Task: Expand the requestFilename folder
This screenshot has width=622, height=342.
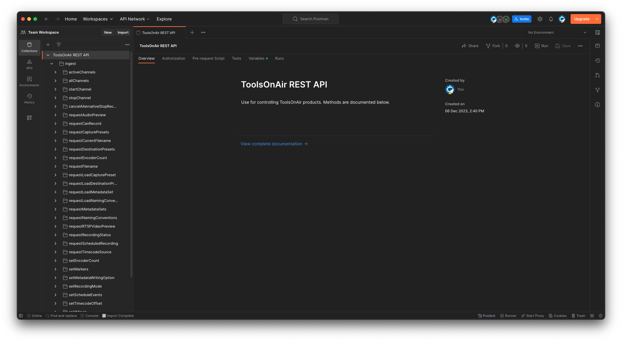Action: [x=55, y=166]
